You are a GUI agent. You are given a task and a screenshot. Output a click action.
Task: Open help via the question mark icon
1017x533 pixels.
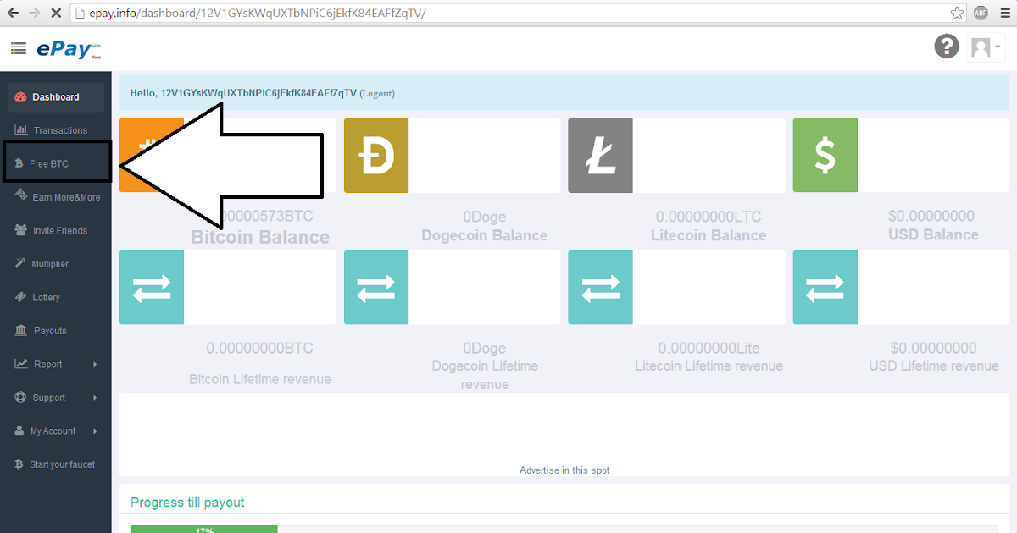pos(947,47)
